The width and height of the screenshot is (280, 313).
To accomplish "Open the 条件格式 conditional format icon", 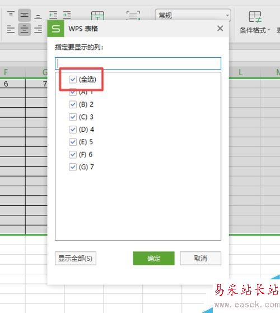I will 255,17.
